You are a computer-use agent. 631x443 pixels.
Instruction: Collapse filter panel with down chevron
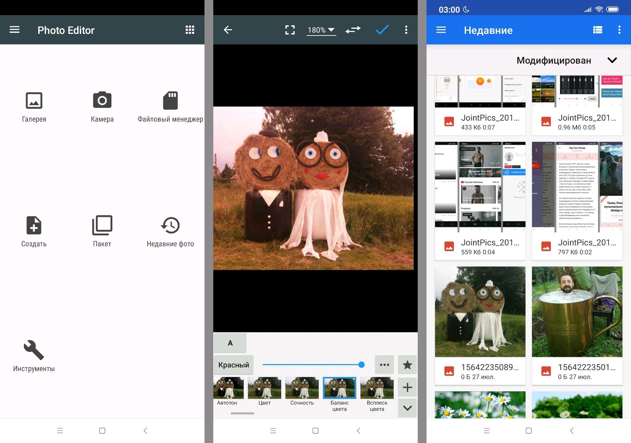point(407,408)
